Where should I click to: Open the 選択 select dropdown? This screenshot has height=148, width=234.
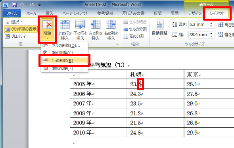14,22
